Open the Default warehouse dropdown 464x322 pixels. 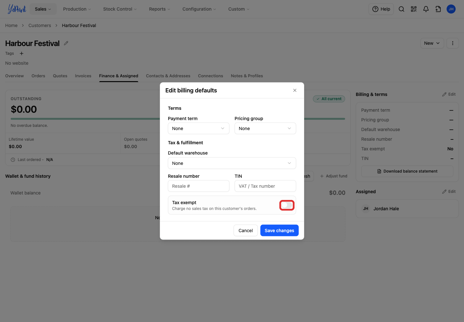pos(232,163)
